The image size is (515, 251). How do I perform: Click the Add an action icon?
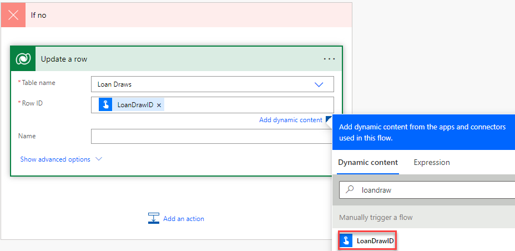[x=154, y=219]
